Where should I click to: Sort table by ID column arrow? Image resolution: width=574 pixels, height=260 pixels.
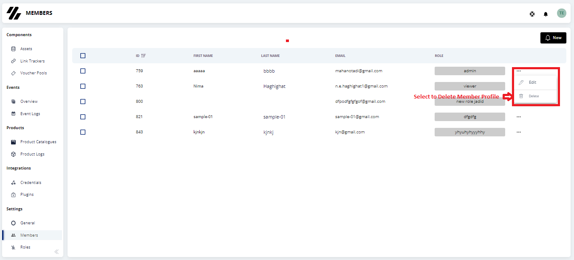(x=144, y=56)
